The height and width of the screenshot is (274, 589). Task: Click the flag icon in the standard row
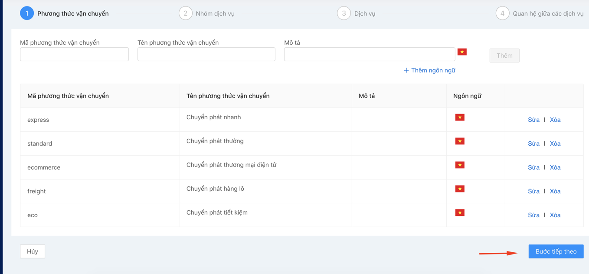coord(460,141)
